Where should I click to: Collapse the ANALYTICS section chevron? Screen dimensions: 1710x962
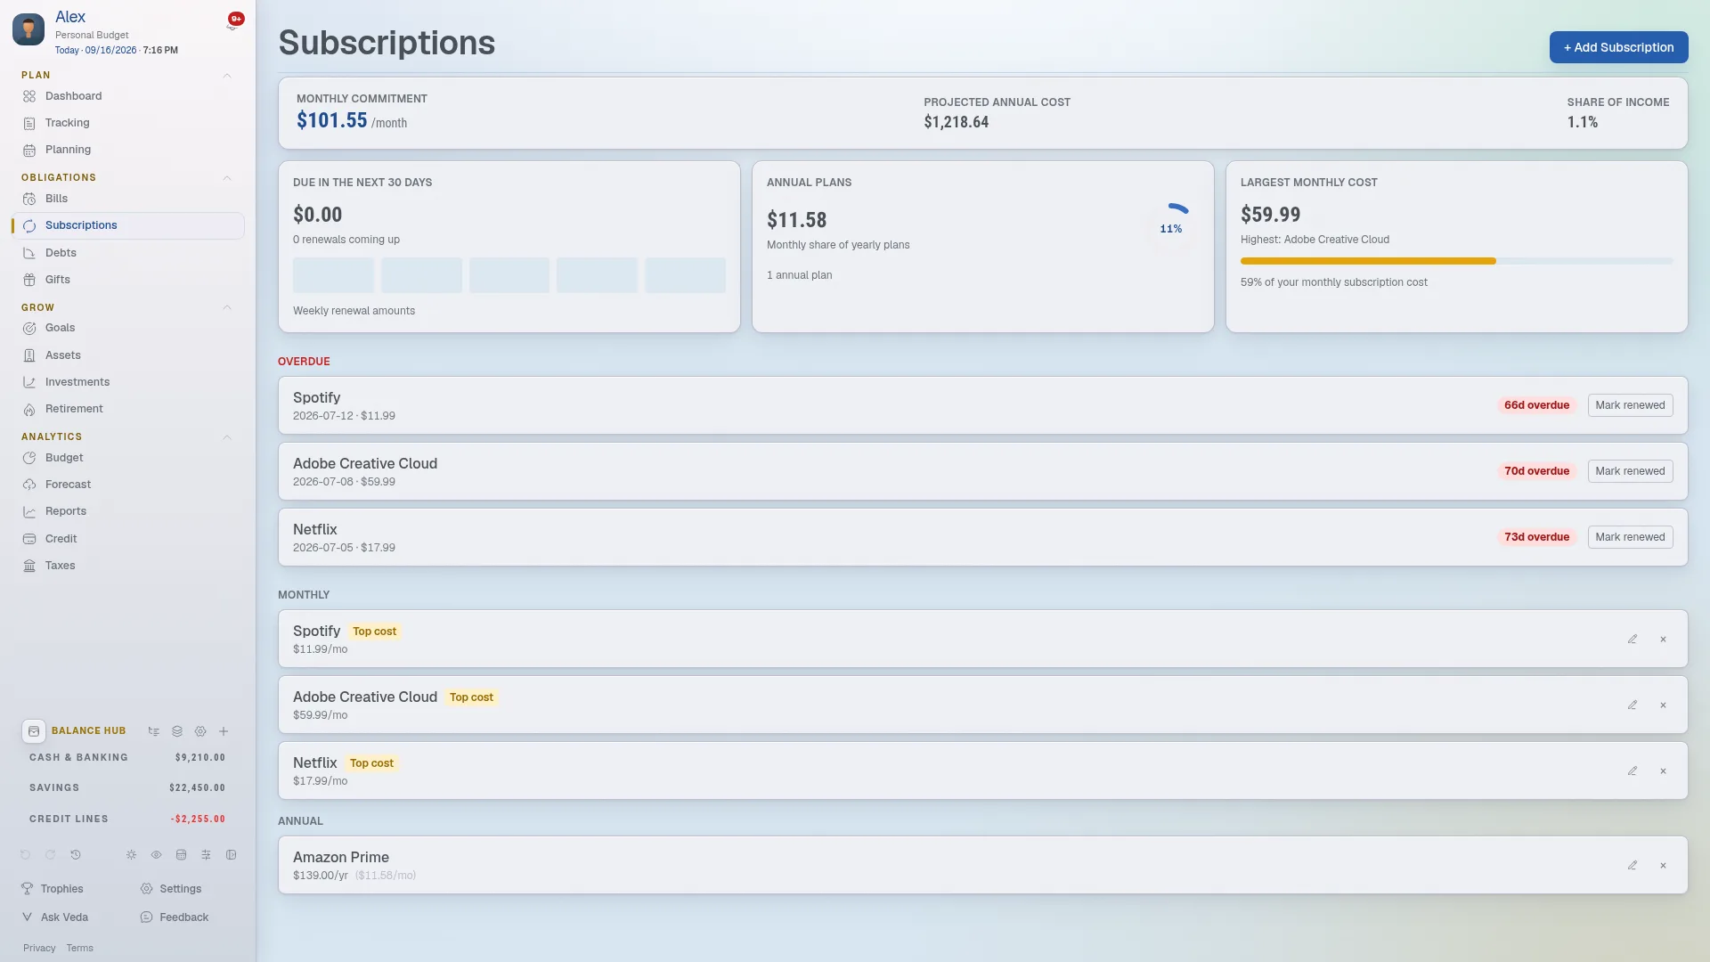[x=227, y=437]
